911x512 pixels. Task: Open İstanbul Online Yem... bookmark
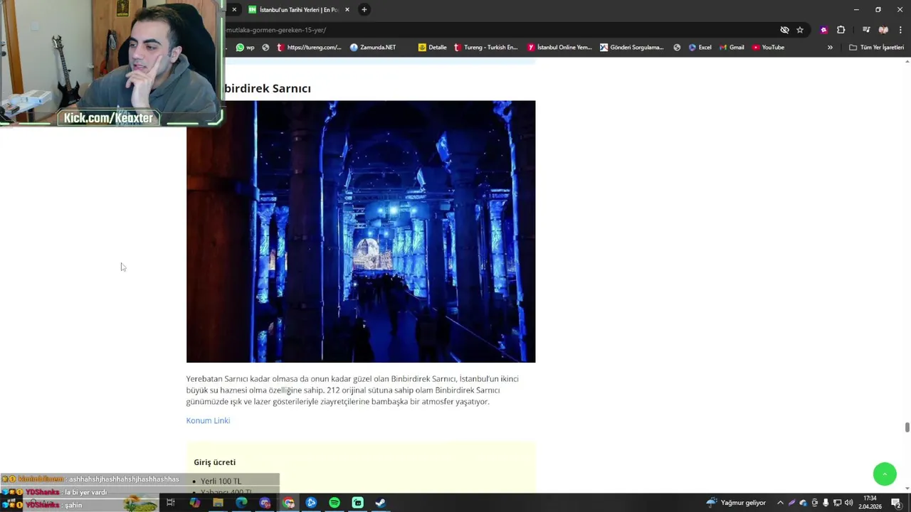click(x=559, y=48)
